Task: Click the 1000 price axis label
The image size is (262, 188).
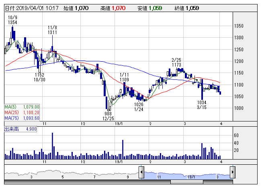Action: pos(239,108)
